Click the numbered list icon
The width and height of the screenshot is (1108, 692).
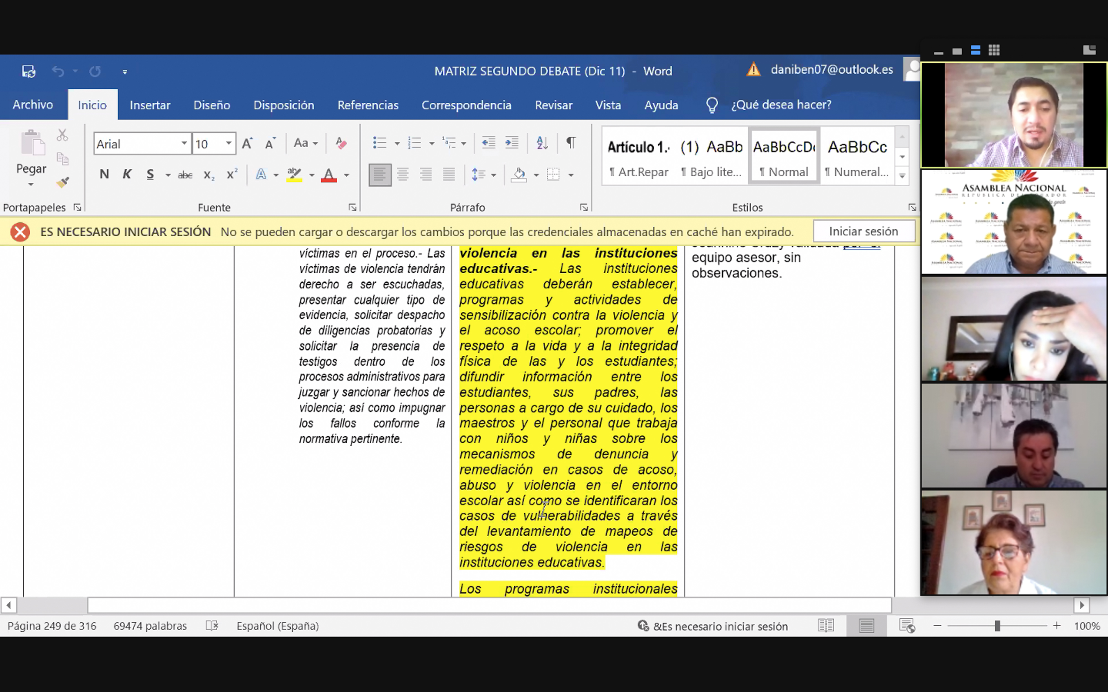pos(414,143)
